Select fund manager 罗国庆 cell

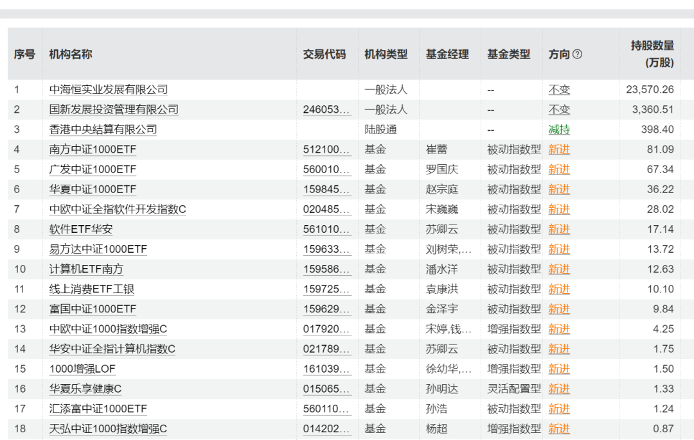click(x=441, y=169)
